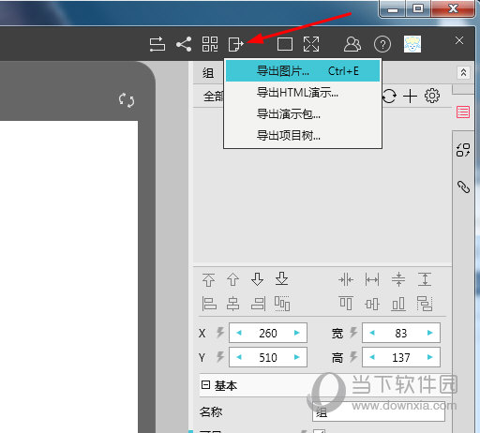Open the chain link sidebar icon
The height and width of the screenshot is (433, 480).
pos(463,187)
